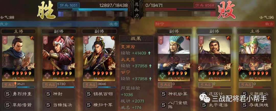This screenshot has height=111, width=276.
Task: Click the 吴 faction badge on 甘宁 card
Action: (x=87, y=76)
